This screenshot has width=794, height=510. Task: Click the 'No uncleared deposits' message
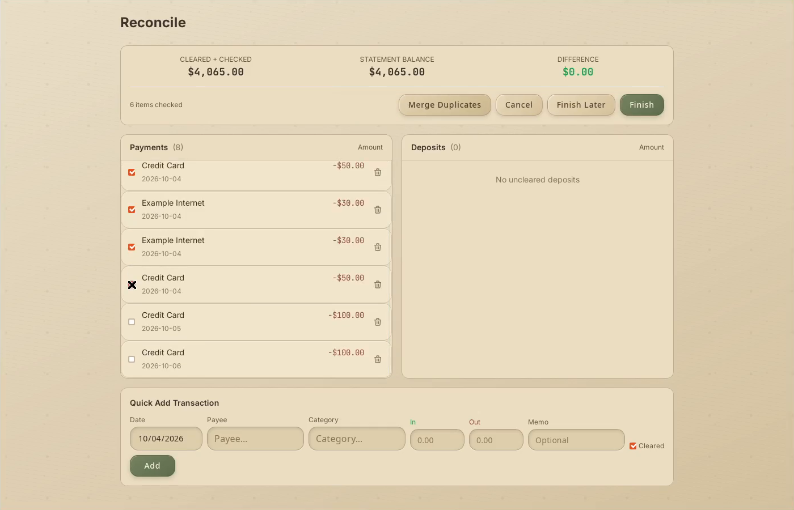(538, 180)
